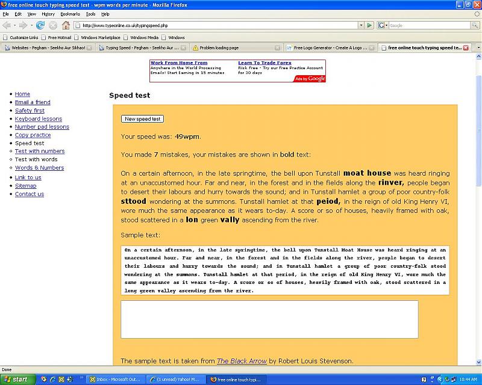Open the Back history dropdown arrow
This screenshot has height=385, width=482.
(x=14, y=25)
